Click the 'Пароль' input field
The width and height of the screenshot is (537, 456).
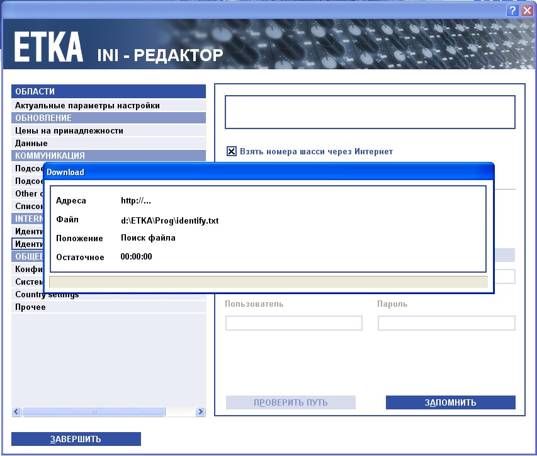click(446, 323)
